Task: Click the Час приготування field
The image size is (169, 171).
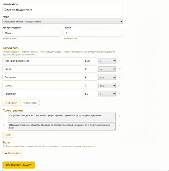Action: click(32, 33)
